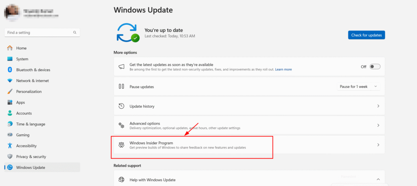This screenshot has height=186, width=417.
Task: Click the user profile avatar
Action: (12, 13)
